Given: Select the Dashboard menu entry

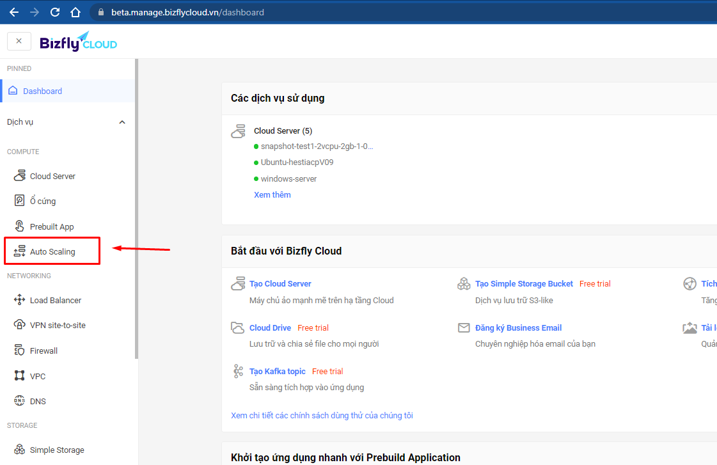Looking at the screenshot, I should (68, 91).
